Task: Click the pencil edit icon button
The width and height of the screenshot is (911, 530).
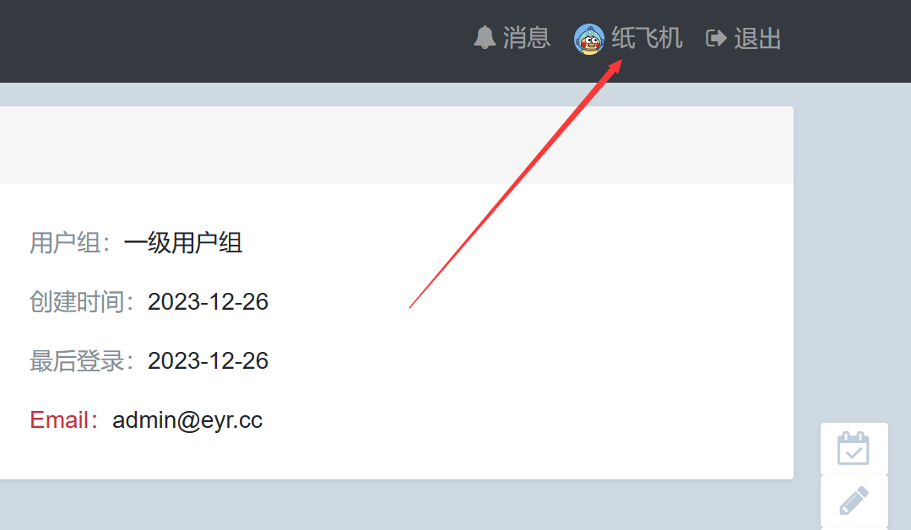Action: click(854, 501)
